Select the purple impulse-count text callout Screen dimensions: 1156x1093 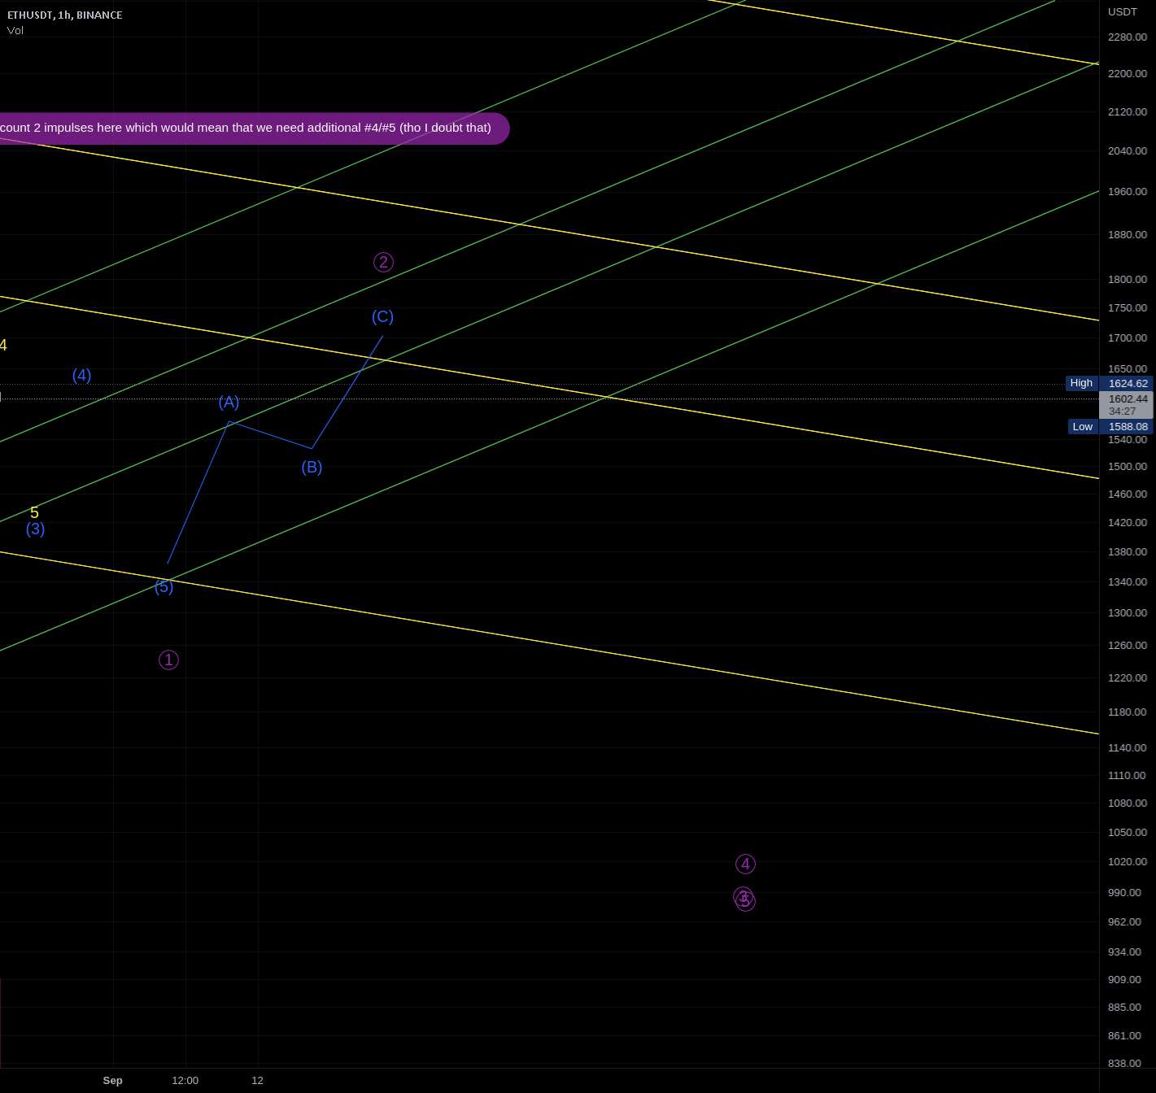(254, 128)
